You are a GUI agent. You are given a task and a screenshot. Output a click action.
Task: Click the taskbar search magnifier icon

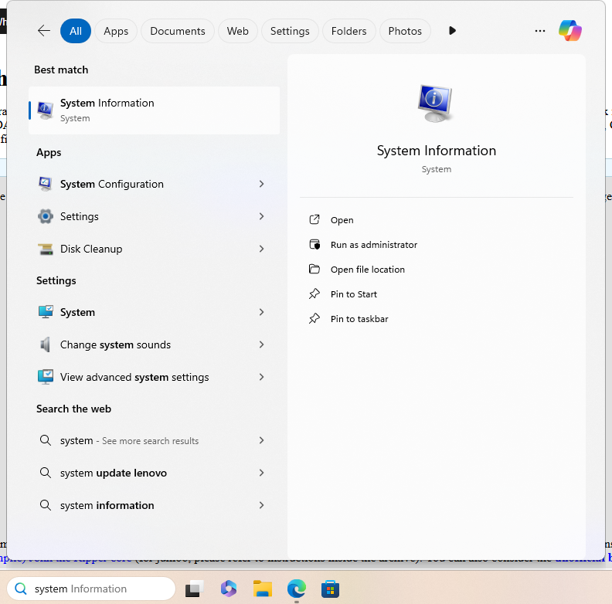coord(20,589)
